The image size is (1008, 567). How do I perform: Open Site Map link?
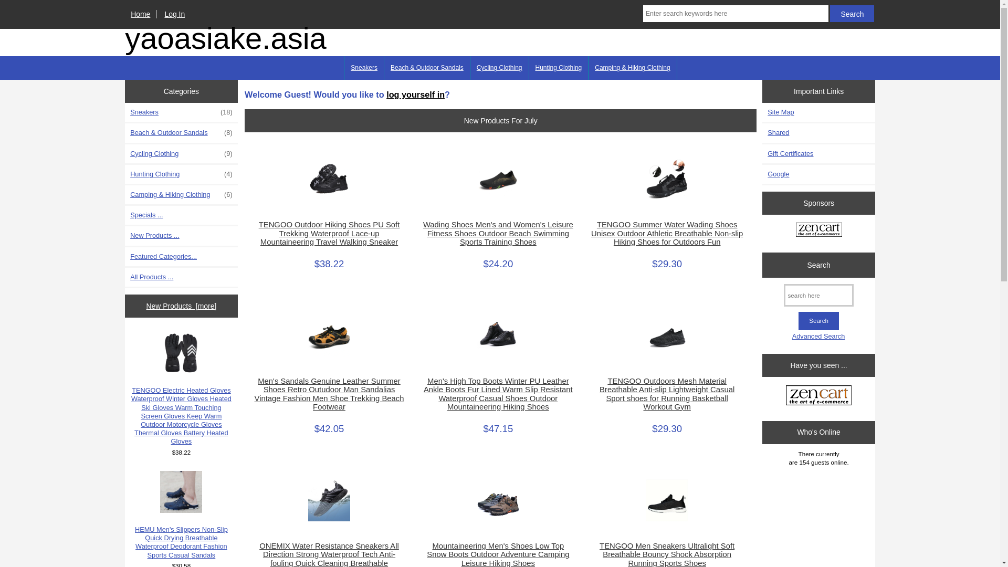tap(781, 112)
